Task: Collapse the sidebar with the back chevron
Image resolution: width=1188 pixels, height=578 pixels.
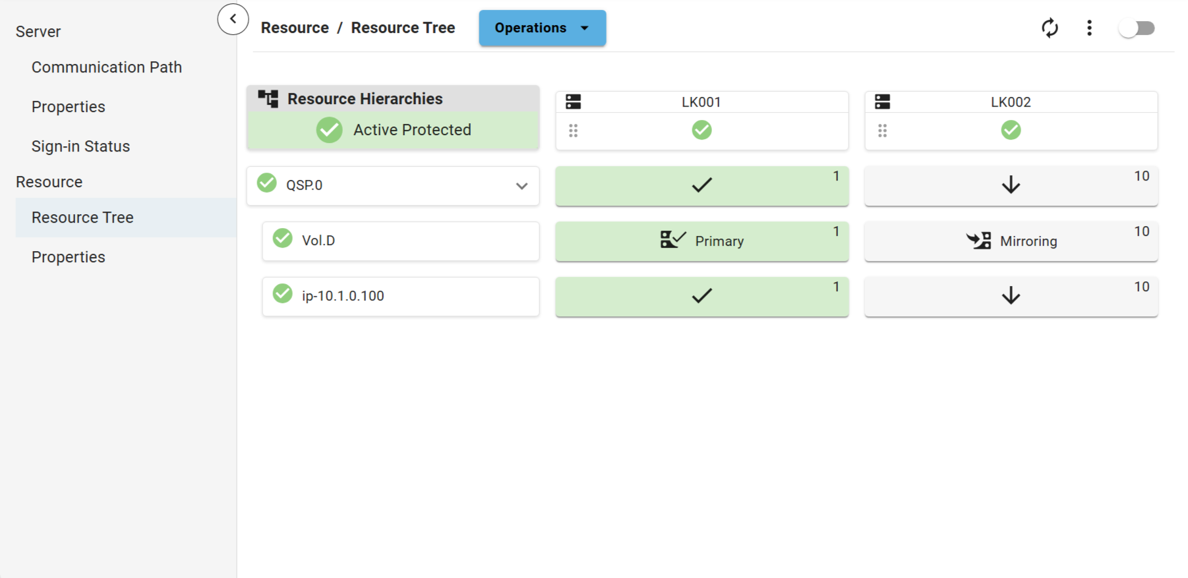Action: (233, 19)
